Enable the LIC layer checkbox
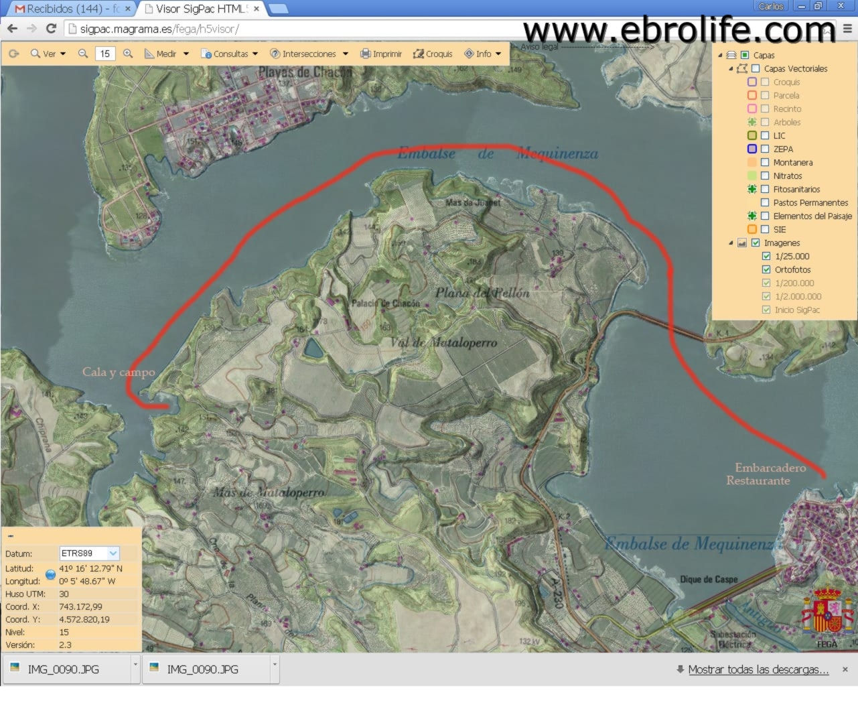This screenshot has width=858, height=725. click(765, 135)
